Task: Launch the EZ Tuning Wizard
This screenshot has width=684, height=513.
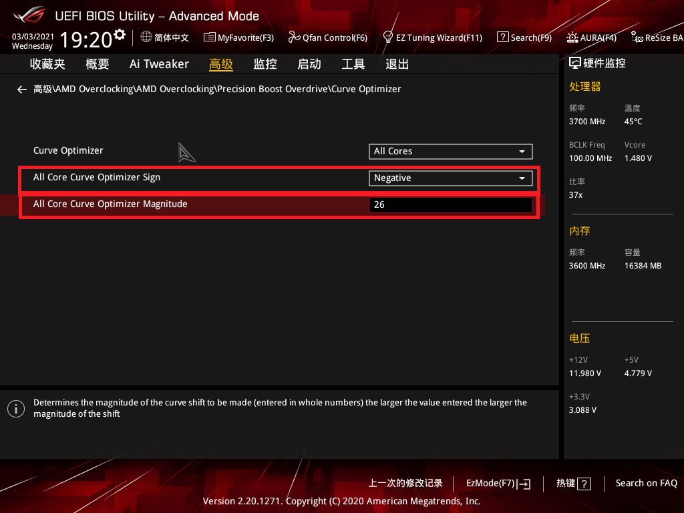Action: click(x=433, y=37)
